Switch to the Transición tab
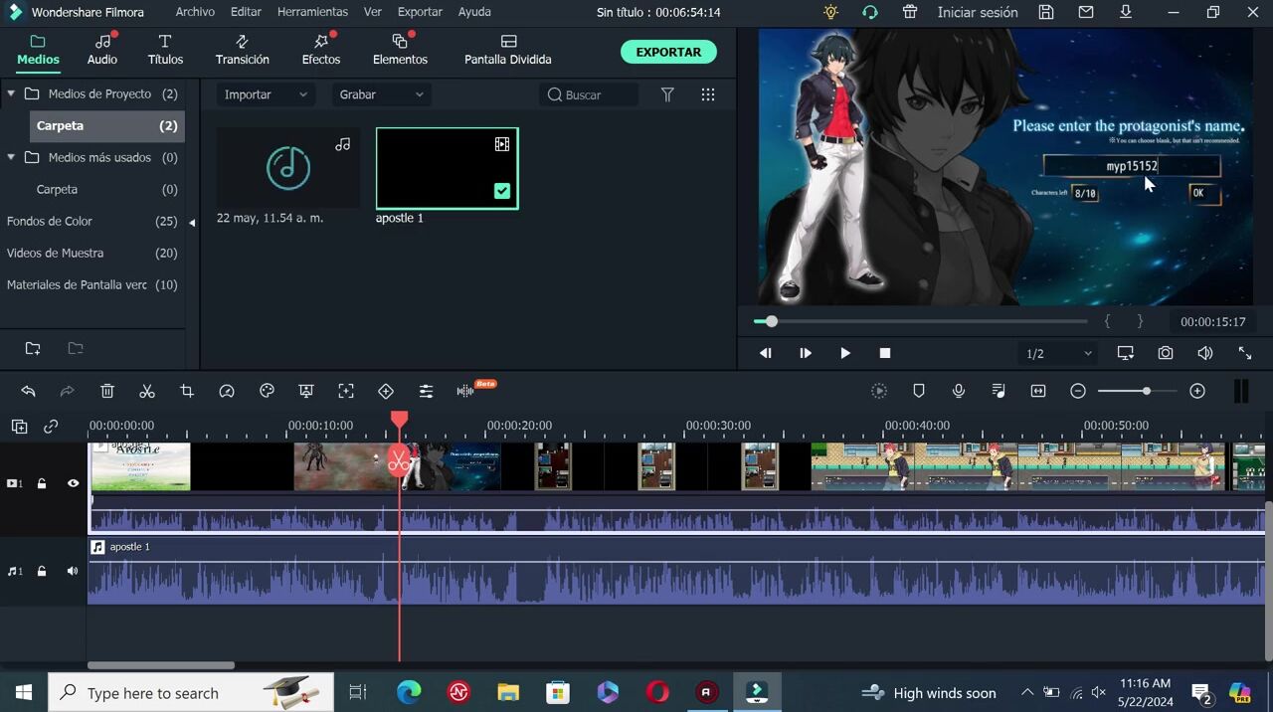This screenshot has width=1273, height=712. click(242, 50)
